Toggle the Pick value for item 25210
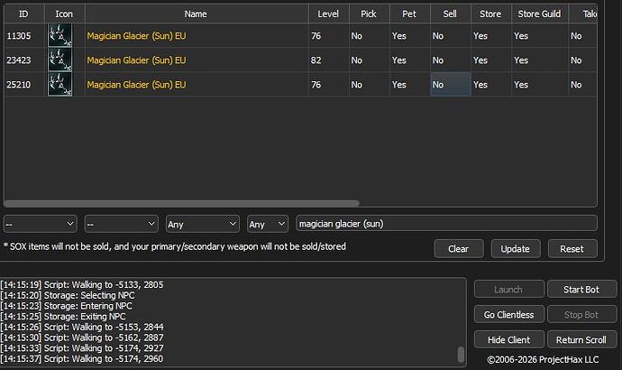This screenshot has height=370, width=622. pos(369,84)
